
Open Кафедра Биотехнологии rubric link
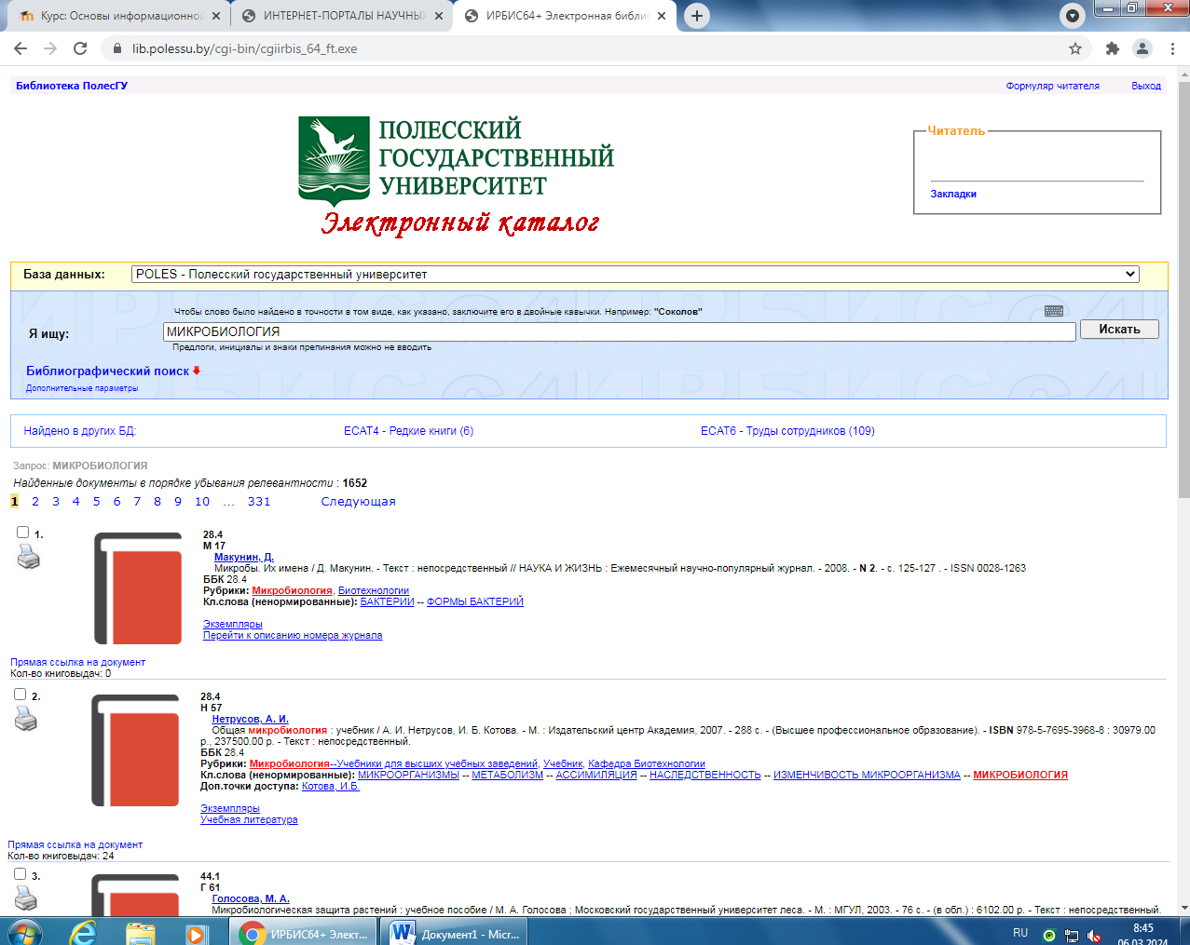coord(647,763)
